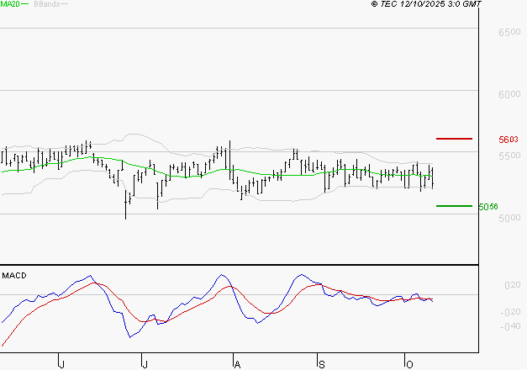Select the O (October) month marker
The width and height of the screenshot is (527, 370).
pos(408,363)
